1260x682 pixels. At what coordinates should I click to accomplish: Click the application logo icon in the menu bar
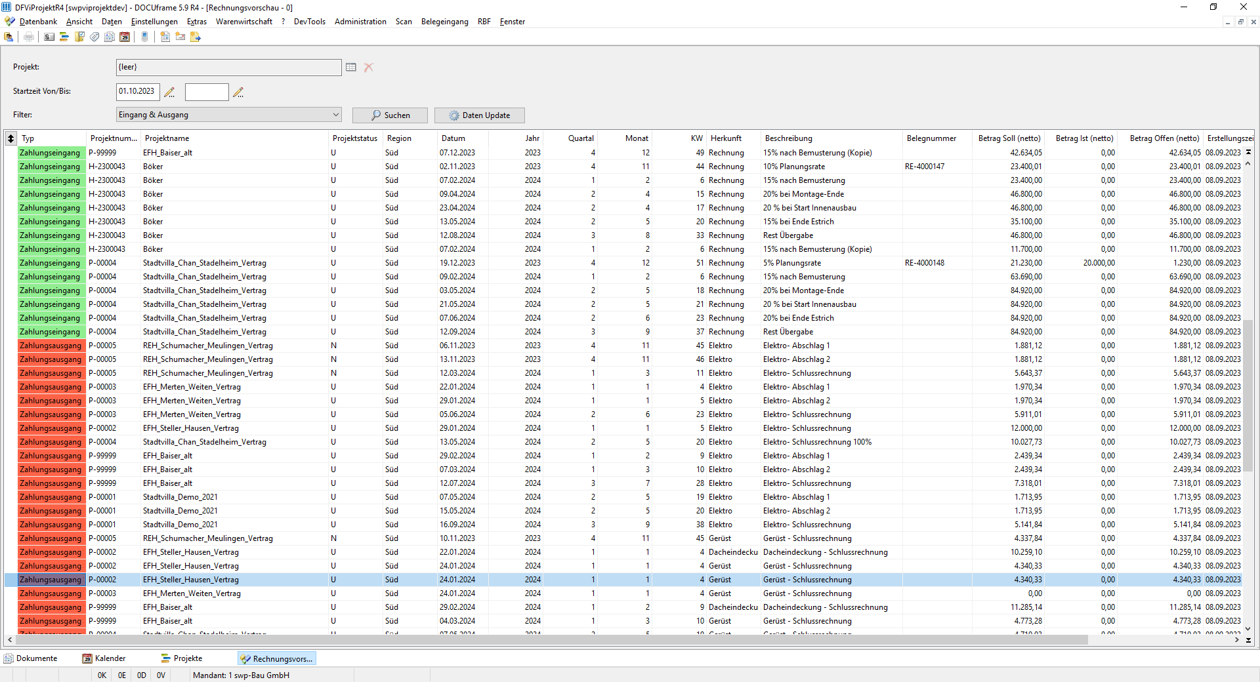(10, 22)
